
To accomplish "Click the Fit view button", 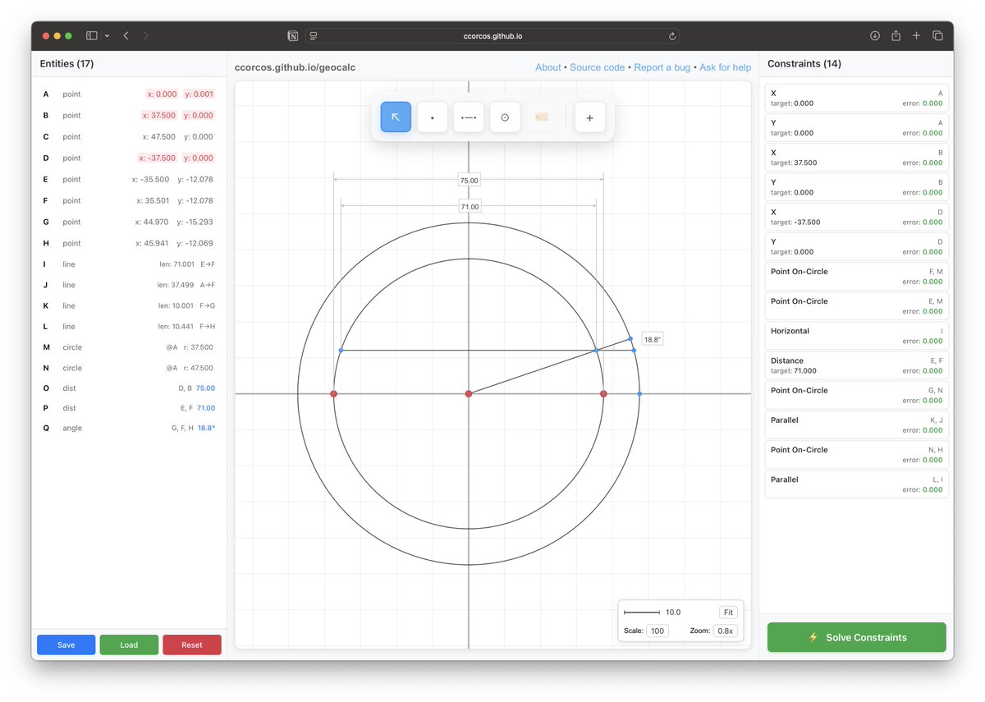I will pos(728,613).
